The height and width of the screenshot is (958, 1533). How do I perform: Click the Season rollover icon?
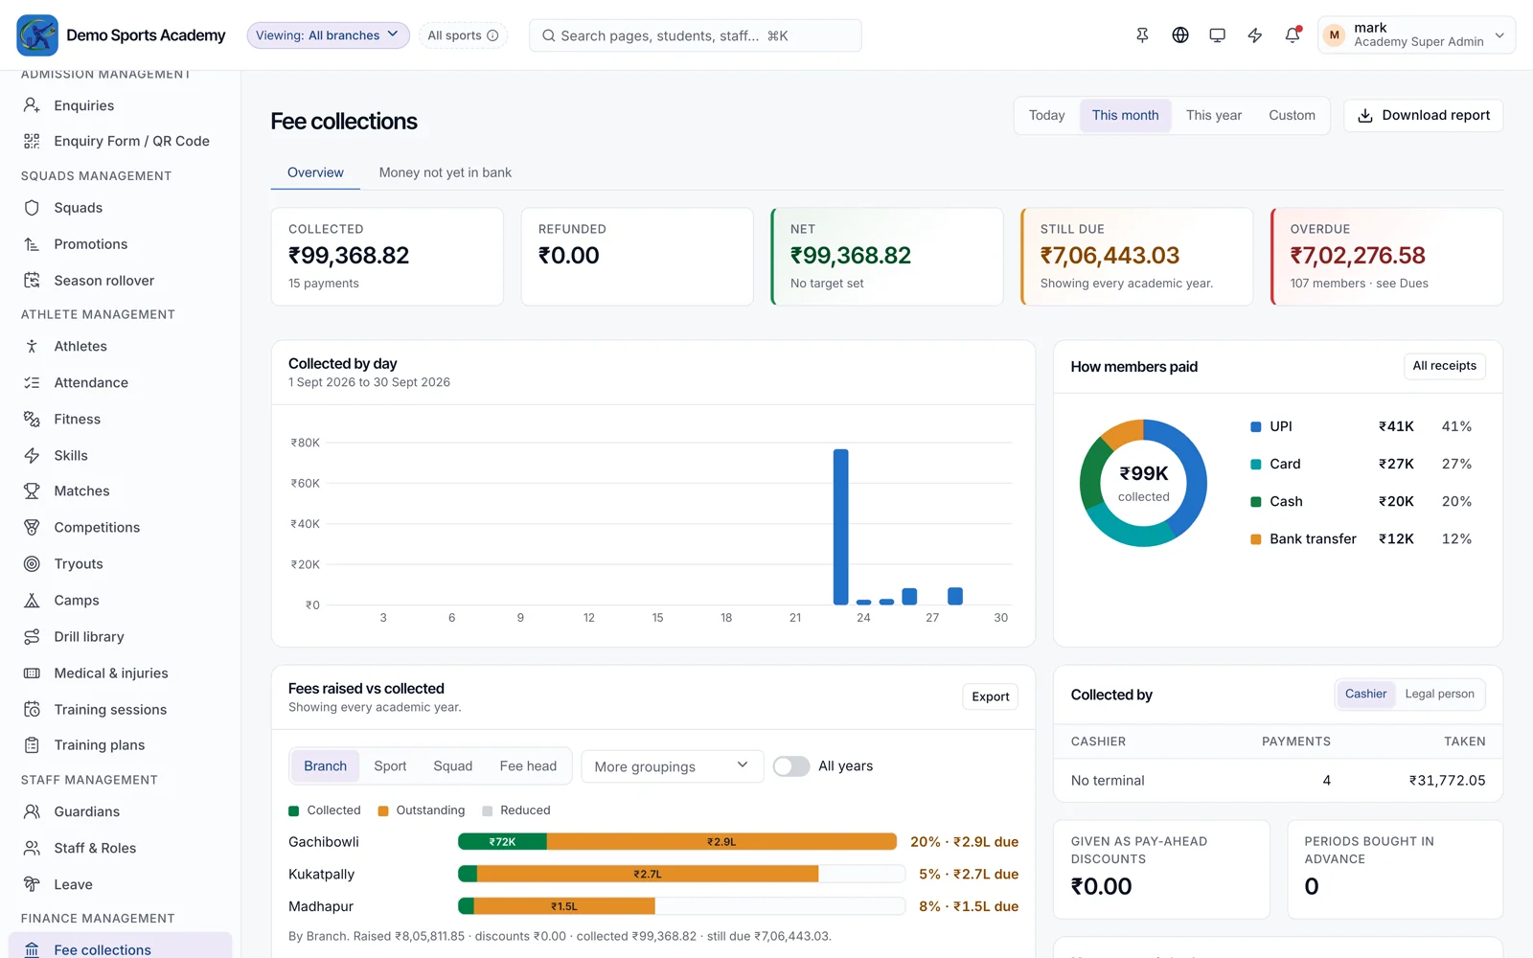click(x=32, y=281)
